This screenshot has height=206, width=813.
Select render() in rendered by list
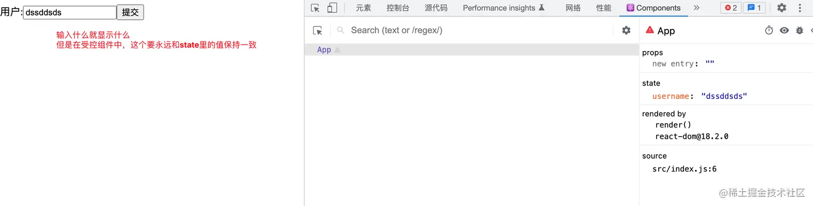point(673,125)
